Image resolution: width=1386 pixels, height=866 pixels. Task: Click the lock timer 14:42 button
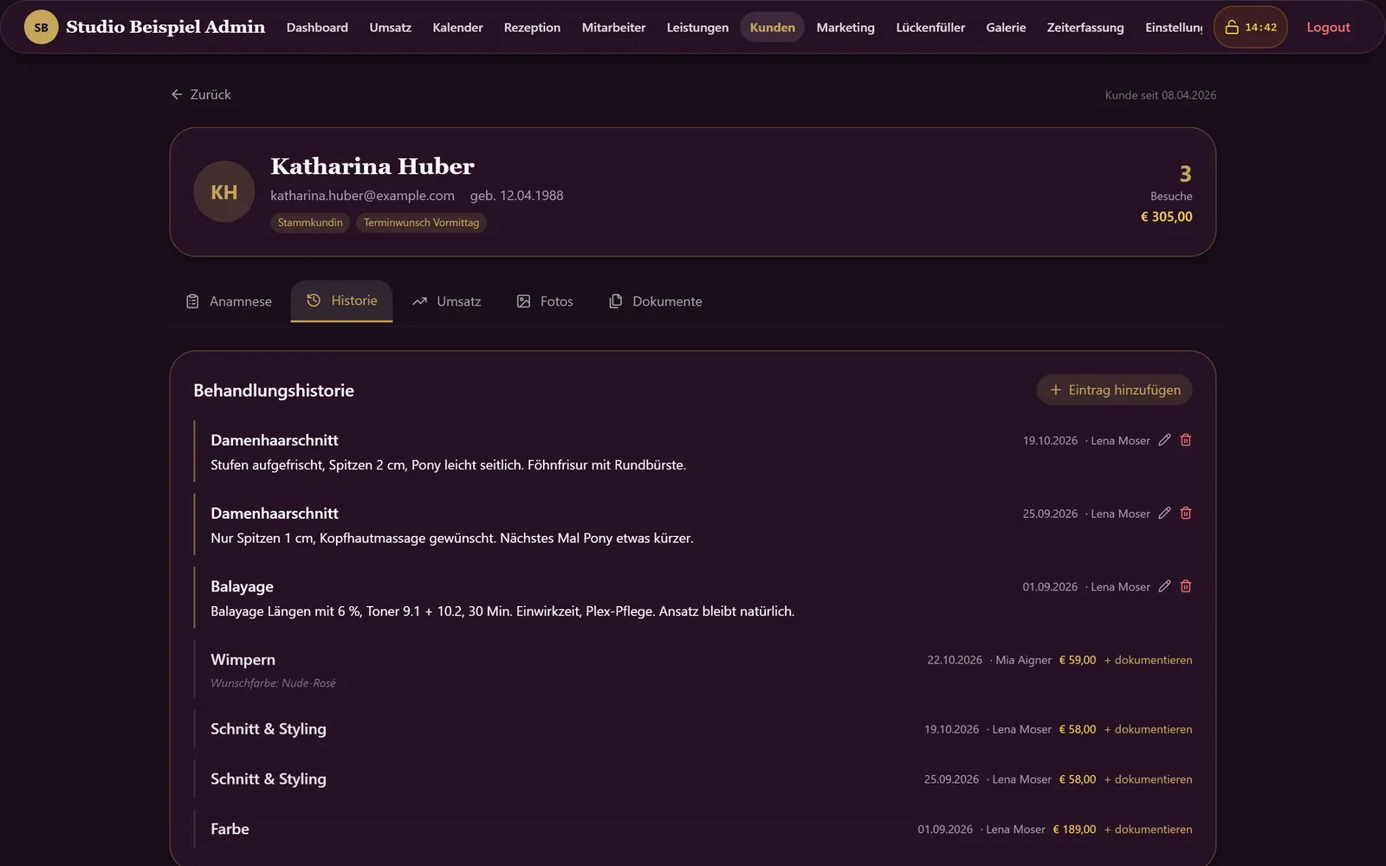[x=1250, y=27]
